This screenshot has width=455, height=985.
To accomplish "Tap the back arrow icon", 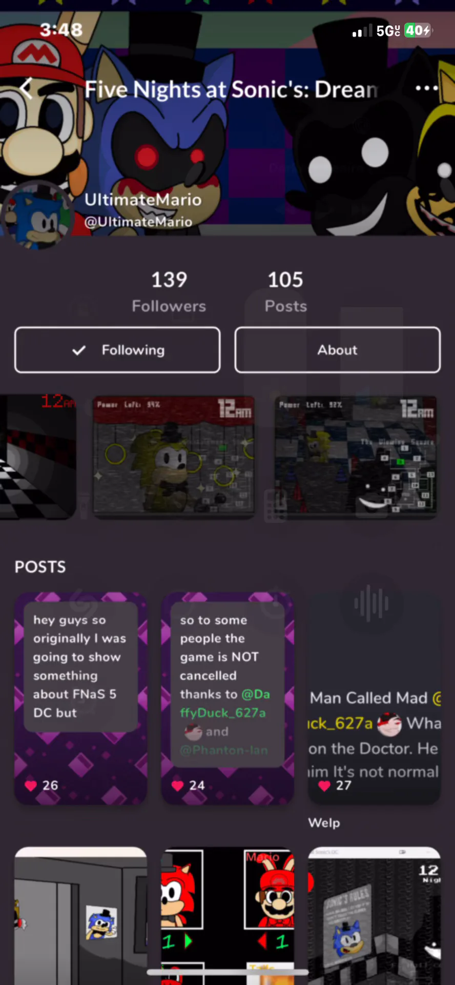I will click(x=27, y=89).
